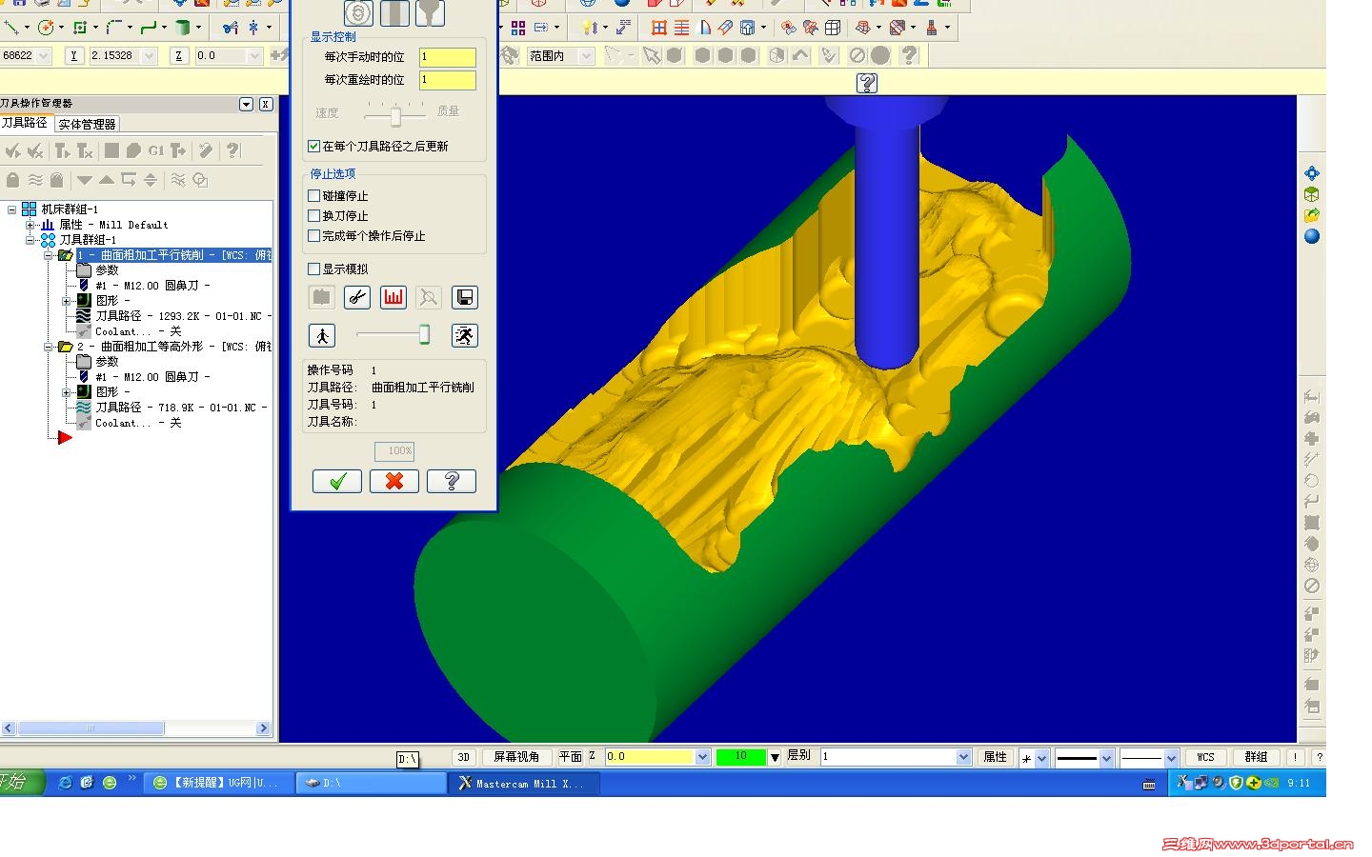Click the fit/pan arrows icon on right
Viewport: 1372px width, 857px height.
click(1312, 173)
